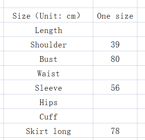Select the 'Size (Unit: cm)' header cell
Image resolution: width=145 pixels, height=140 pixels.
click(x=48, y=15)
